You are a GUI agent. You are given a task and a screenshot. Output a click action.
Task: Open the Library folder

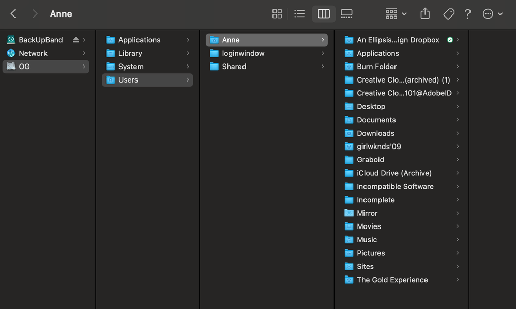click(x=130, y=53)
